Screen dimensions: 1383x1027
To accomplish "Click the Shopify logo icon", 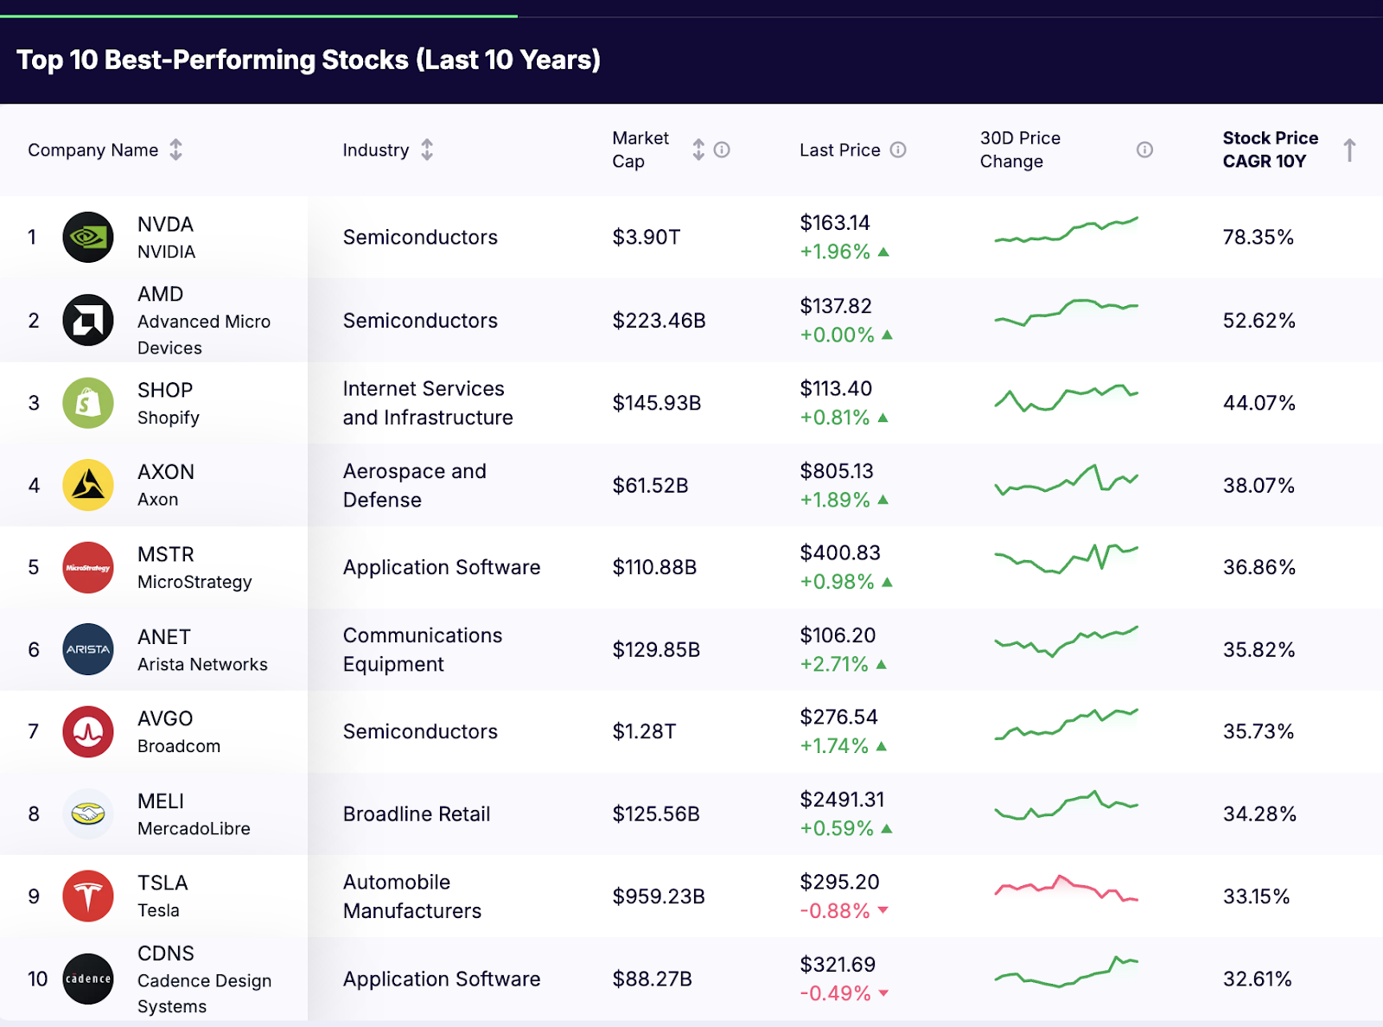I will [88, 403].
